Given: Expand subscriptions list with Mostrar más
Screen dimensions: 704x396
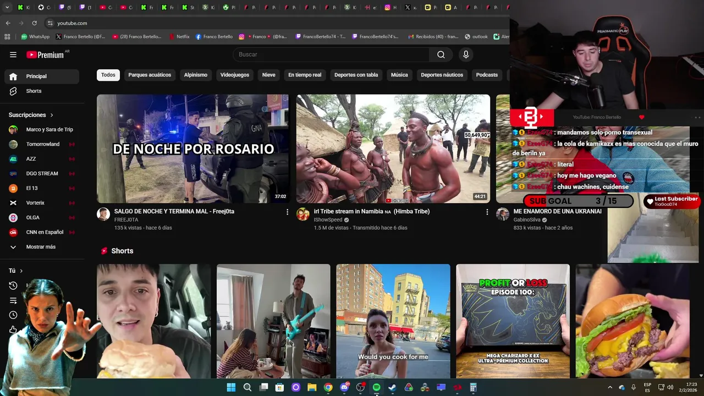Looking at the screenshot, I should [42, 247].
